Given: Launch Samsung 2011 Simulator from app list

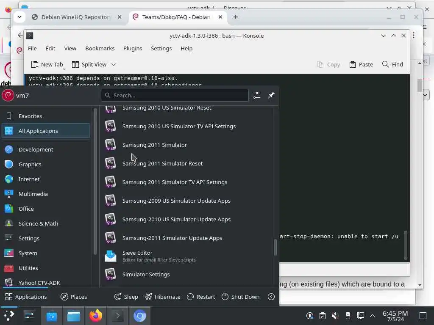Looking at the screenshot, I should (x=186, y=145).
